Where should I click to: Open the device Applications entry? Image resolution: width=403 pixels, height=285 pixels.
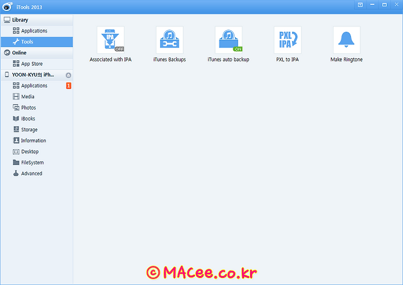point(37,85)
